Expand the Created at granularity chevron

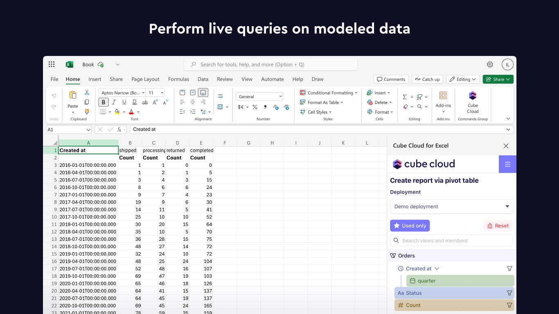(437, 269)
